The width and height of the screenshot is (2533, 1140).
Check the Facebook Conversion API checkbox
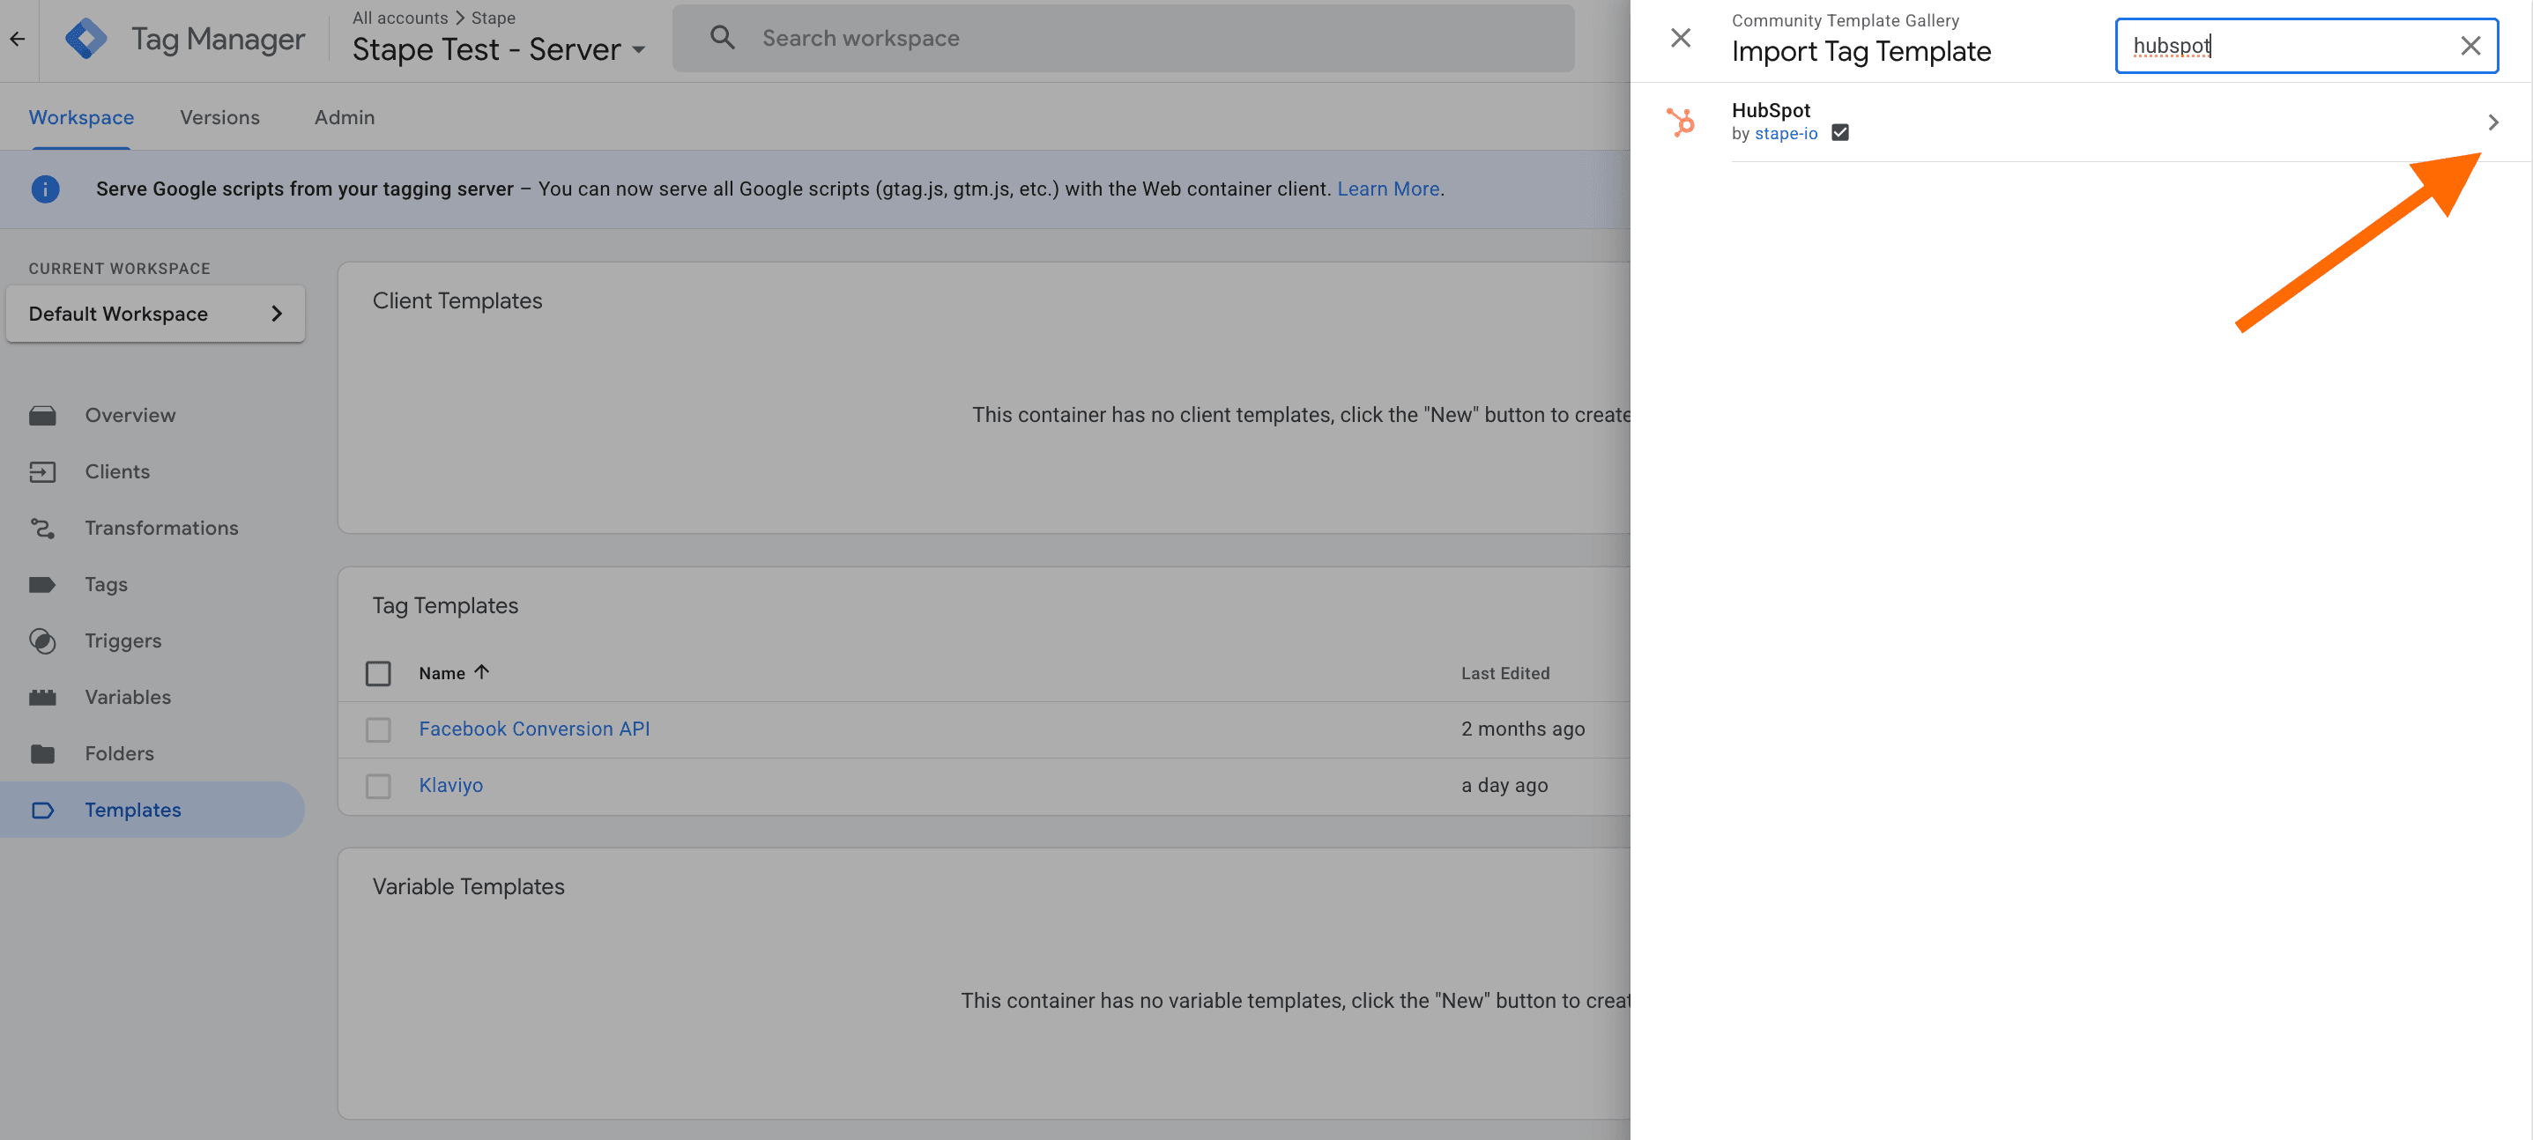tap(379, 729)
